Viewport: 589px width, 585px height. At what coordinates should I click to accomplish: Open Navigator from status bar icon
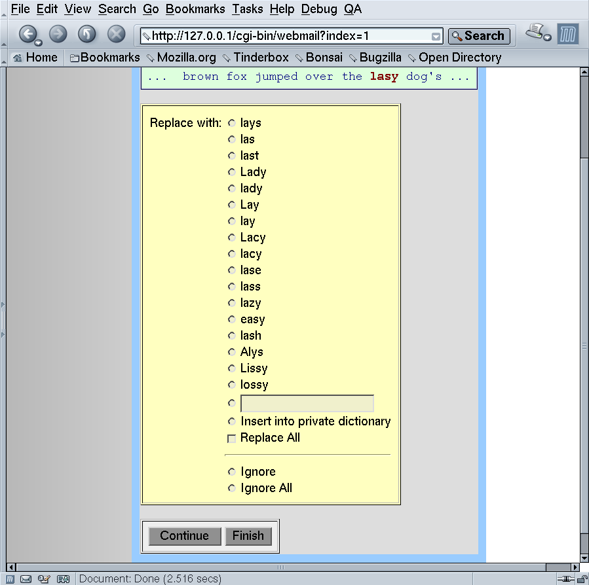point(10,579)
